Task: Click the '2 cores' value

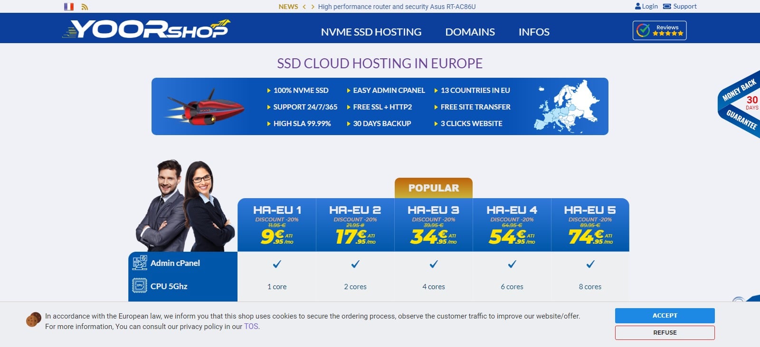Action: pos(355,287)
